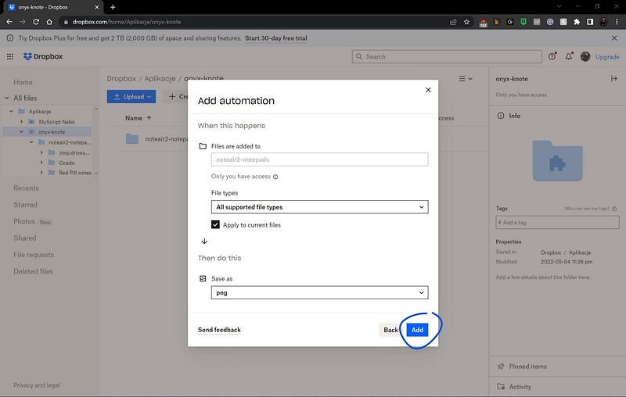Bookmark page with star icon
This screenshot has width=626, height=397.
(x=467, y=22)
